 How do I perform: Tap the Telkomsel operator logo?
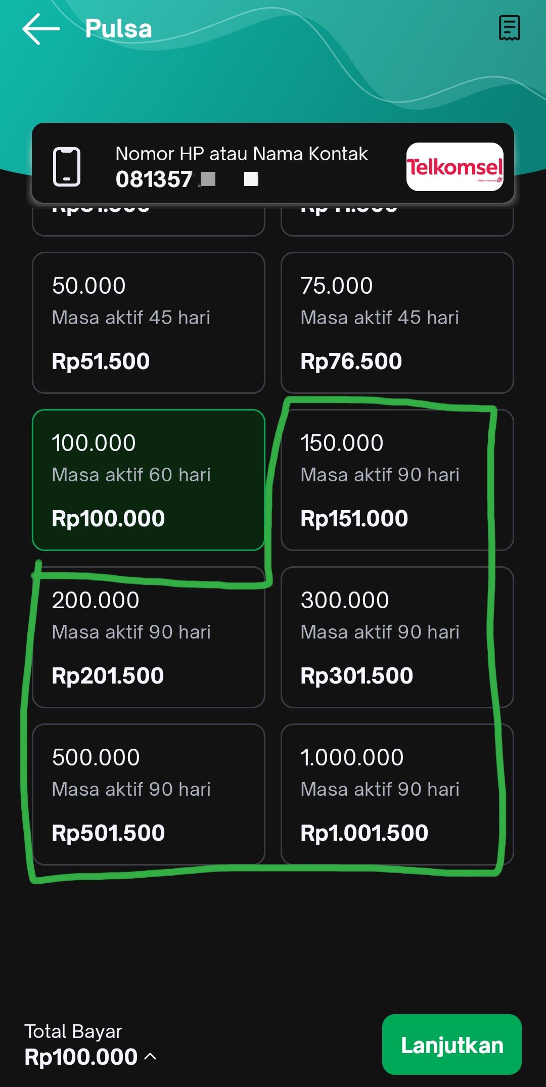click(x=454, y=167)
